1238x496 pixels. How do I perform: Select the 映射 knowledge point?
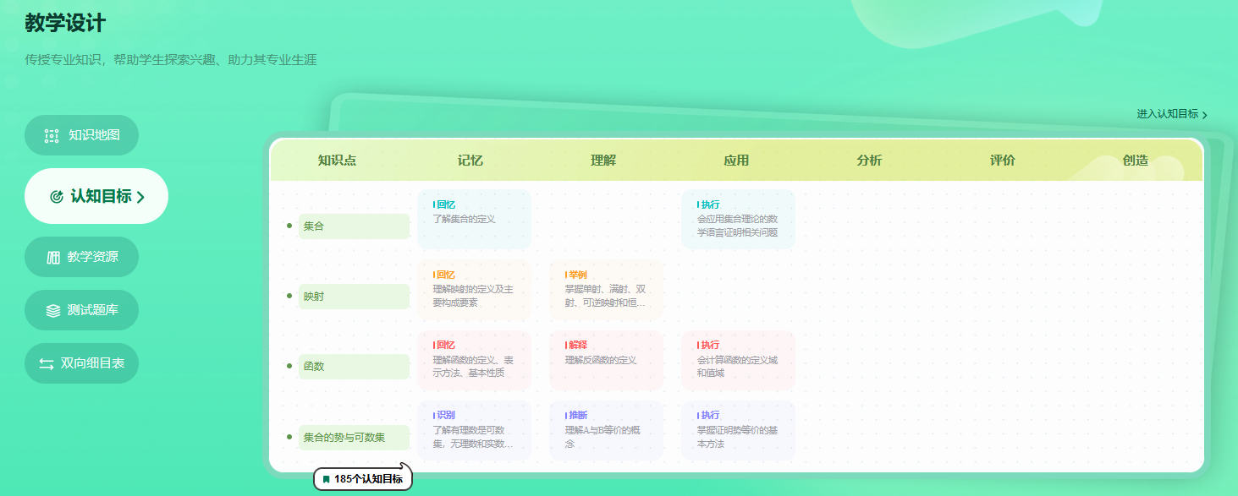353,297
